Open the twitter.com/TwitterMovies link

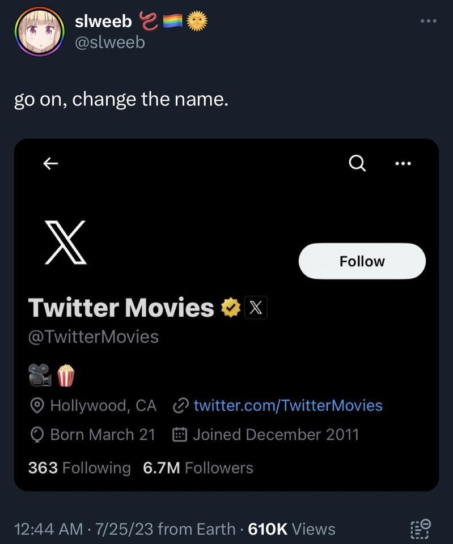tap(287, 406)
